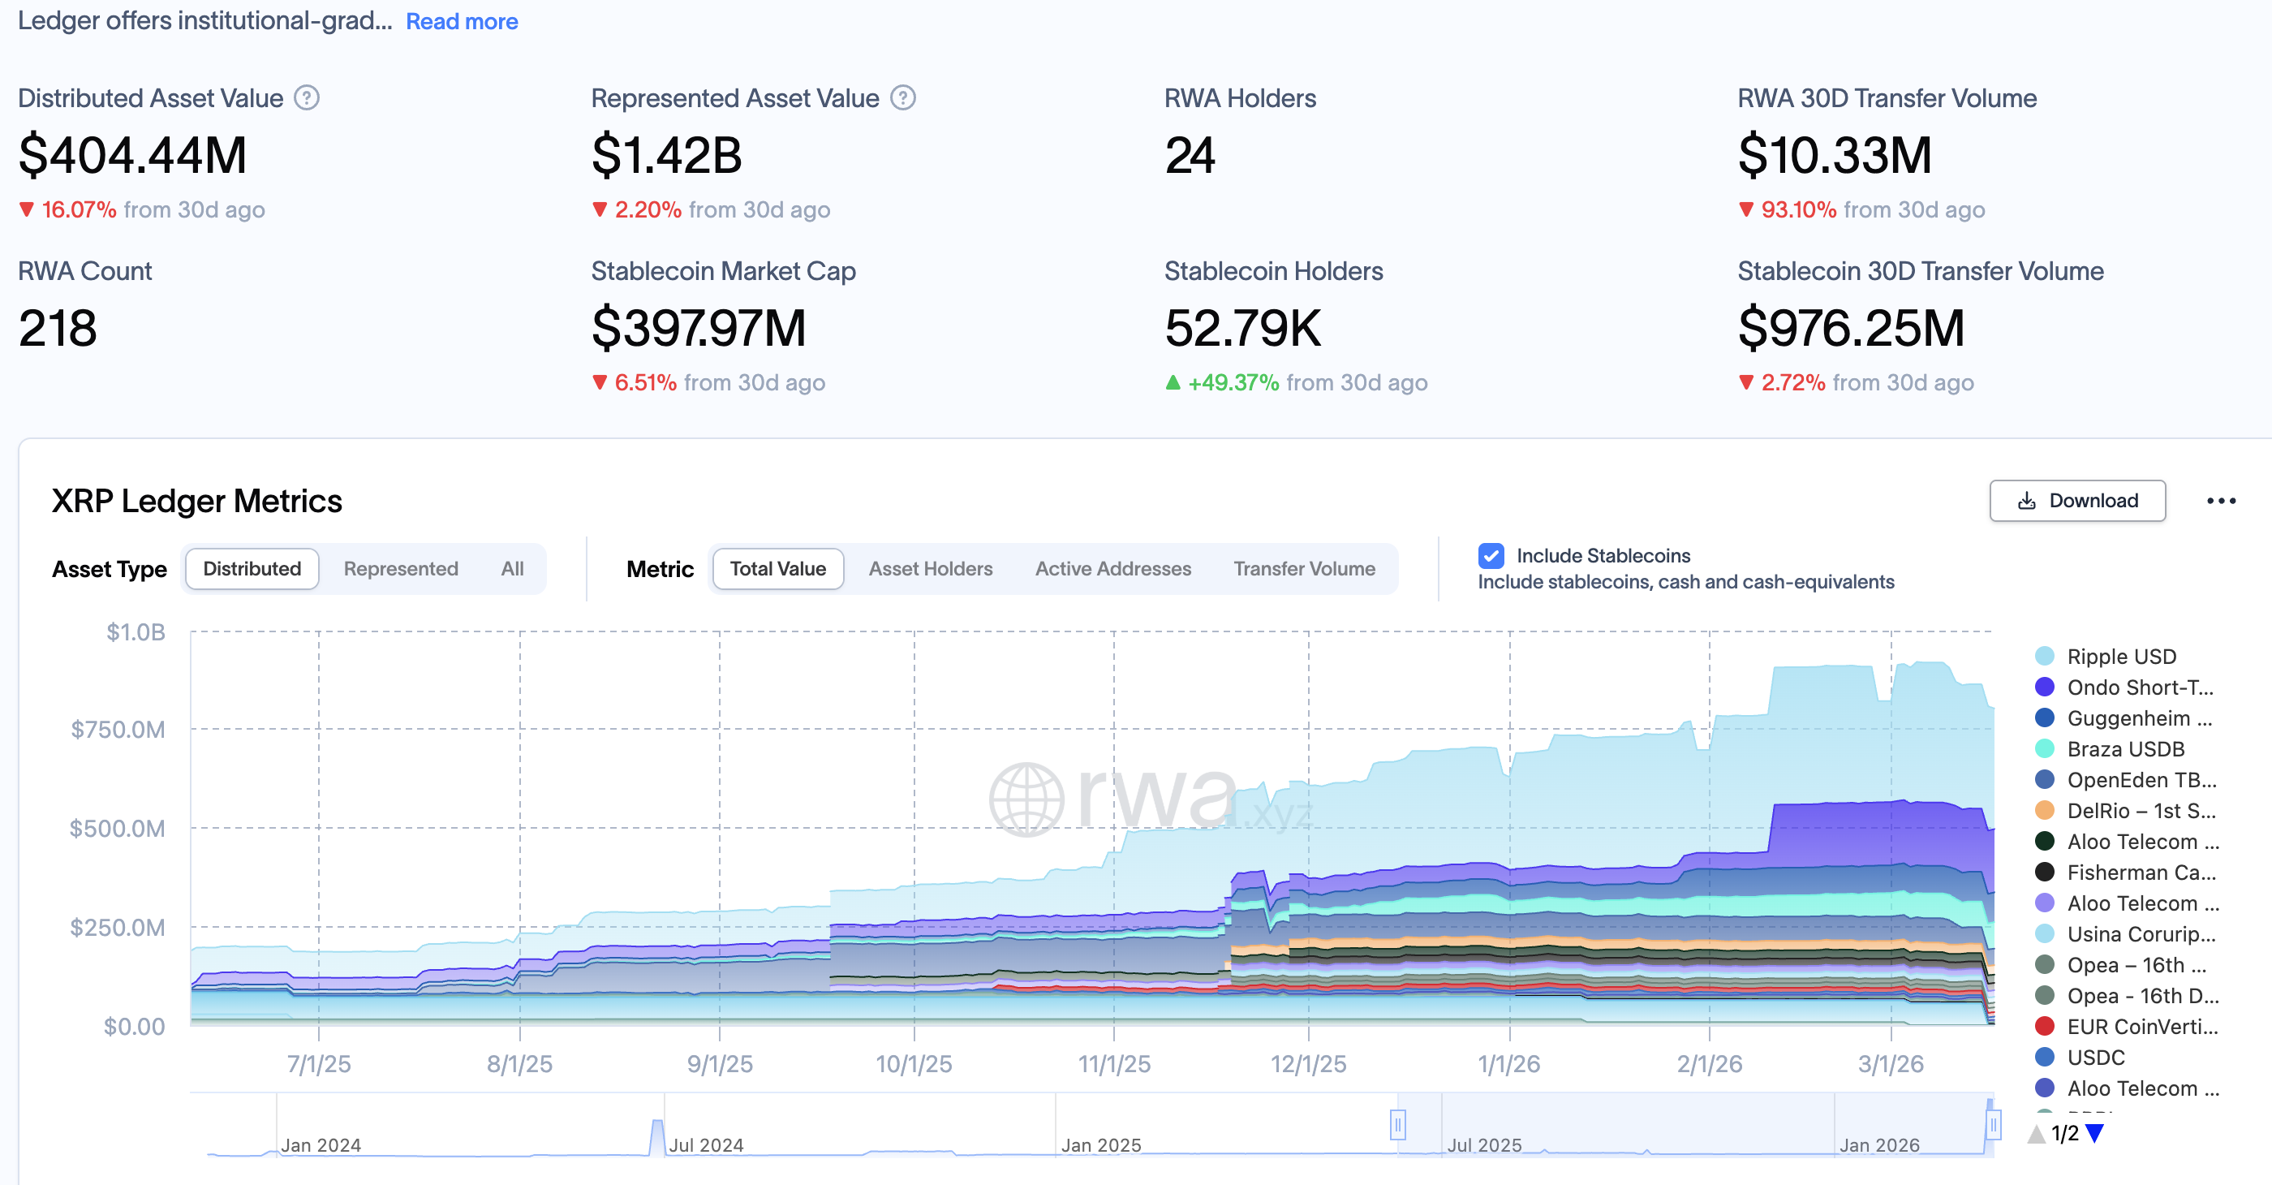This screenshot has height=1185, width=2272.
Task: Click the EUR CoinVerti legend dot
Action: (2043, 1026)
